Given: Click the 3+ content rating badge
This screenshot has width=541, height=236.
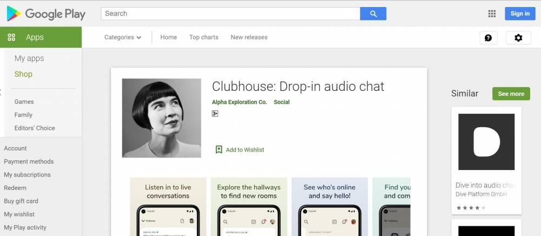Looking at the screenshot, I should [215, 114].
